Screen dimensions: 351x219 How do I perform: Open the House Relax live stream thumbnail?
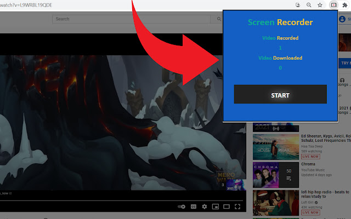pyautogui.click(x=276, y=147)
